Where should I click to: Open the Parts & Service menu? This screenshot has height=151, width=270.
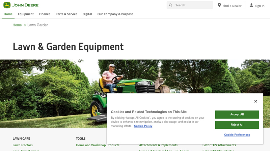(x=66, y=14)
